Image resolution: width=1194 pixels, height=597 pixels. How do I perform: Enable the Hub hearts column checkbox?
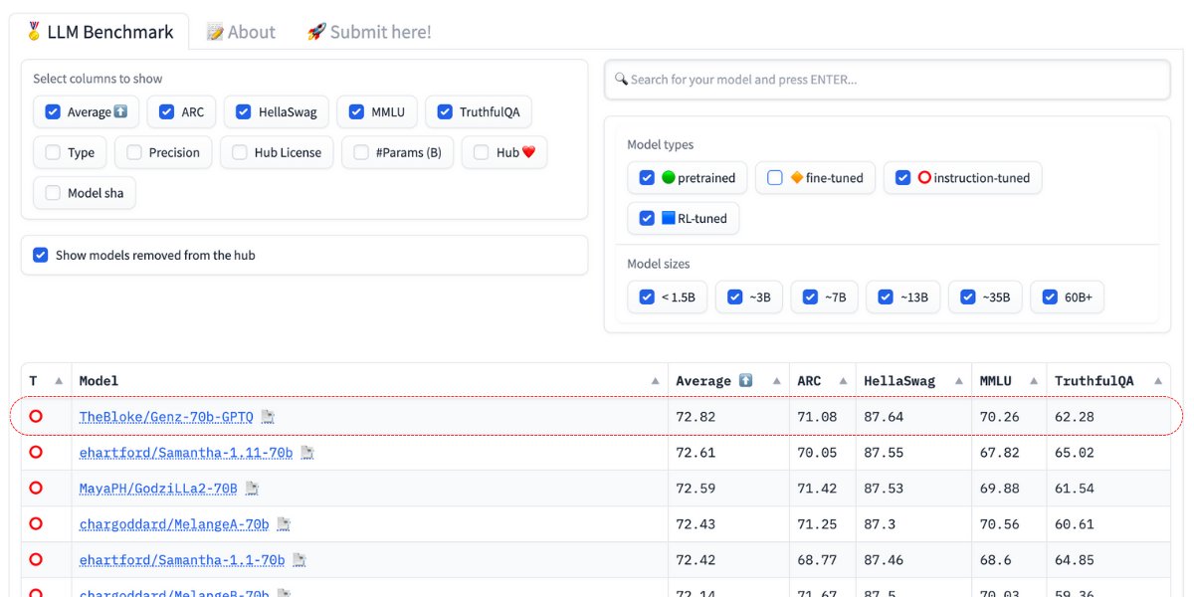pos(482,152)
